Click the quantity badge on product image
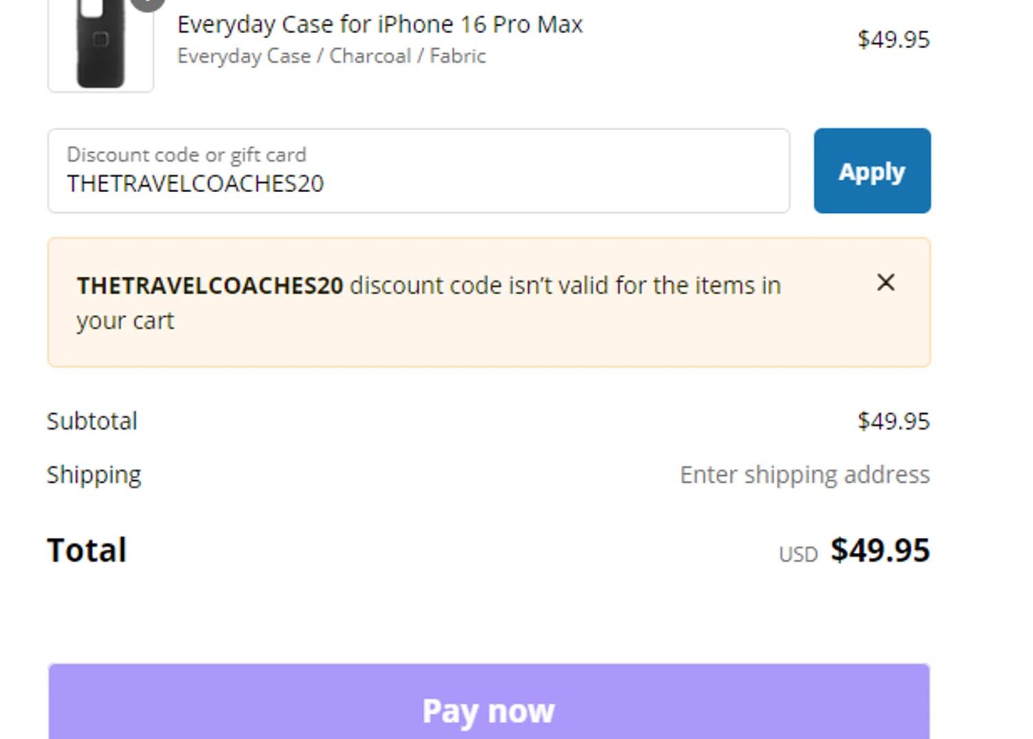 [x=148, y=3]
